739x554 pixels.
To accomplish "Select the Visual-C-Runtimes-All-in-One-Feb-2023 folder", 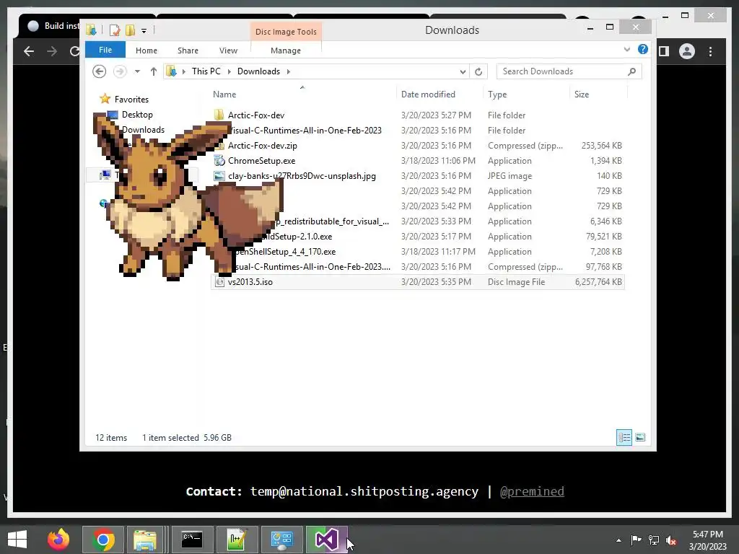I will click(x=305, y=131).
